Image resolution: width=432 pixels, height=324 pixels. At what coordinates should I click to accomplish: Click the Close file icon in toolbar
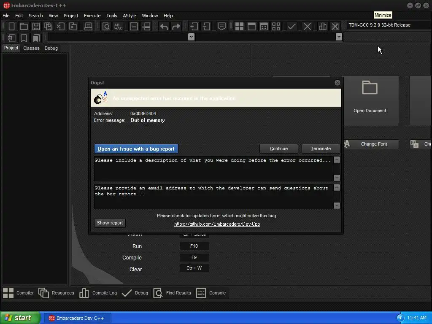point(60,27)
